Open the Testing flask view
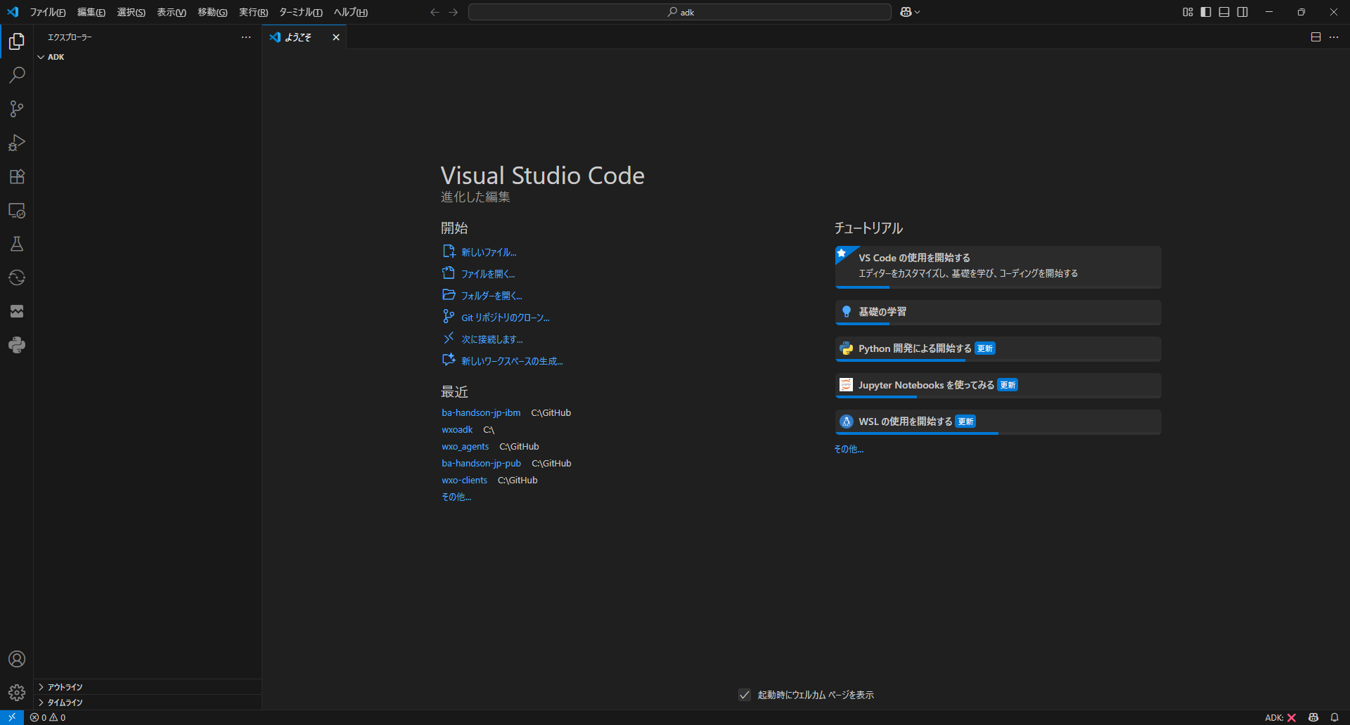Image resolution: width=1350 pixels, height=725 pixels. (x=17, y=244)
